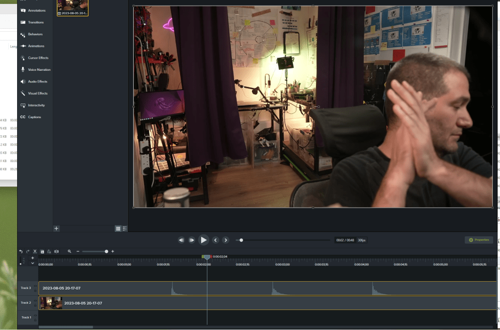Open the Behaviors panel

pos(32,34)
